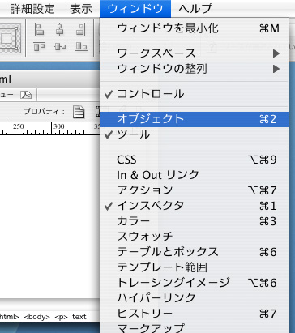Open the PDF preview tab icon

pos(26,95)
